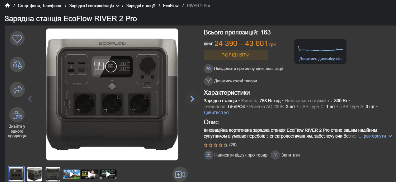396x182 pixels.
Task: Click the comparison scales icon
Action: (17, 64)
